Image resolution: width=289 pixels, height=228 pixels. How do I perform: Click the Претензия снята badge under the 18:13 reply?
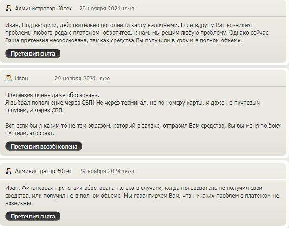click(33, 53)
